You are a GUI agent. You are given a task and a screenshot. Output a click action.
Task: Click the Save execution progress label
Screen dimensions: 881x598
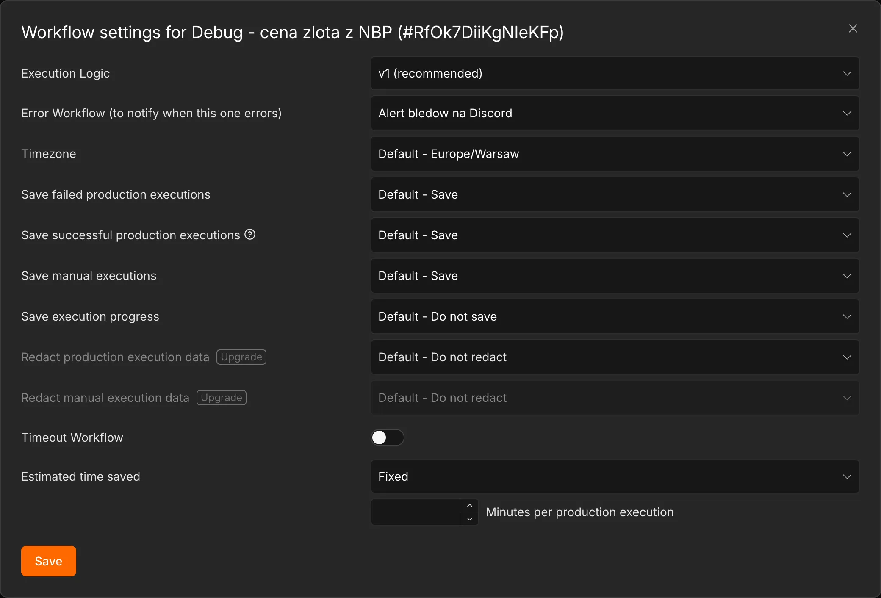click(90, 316)
